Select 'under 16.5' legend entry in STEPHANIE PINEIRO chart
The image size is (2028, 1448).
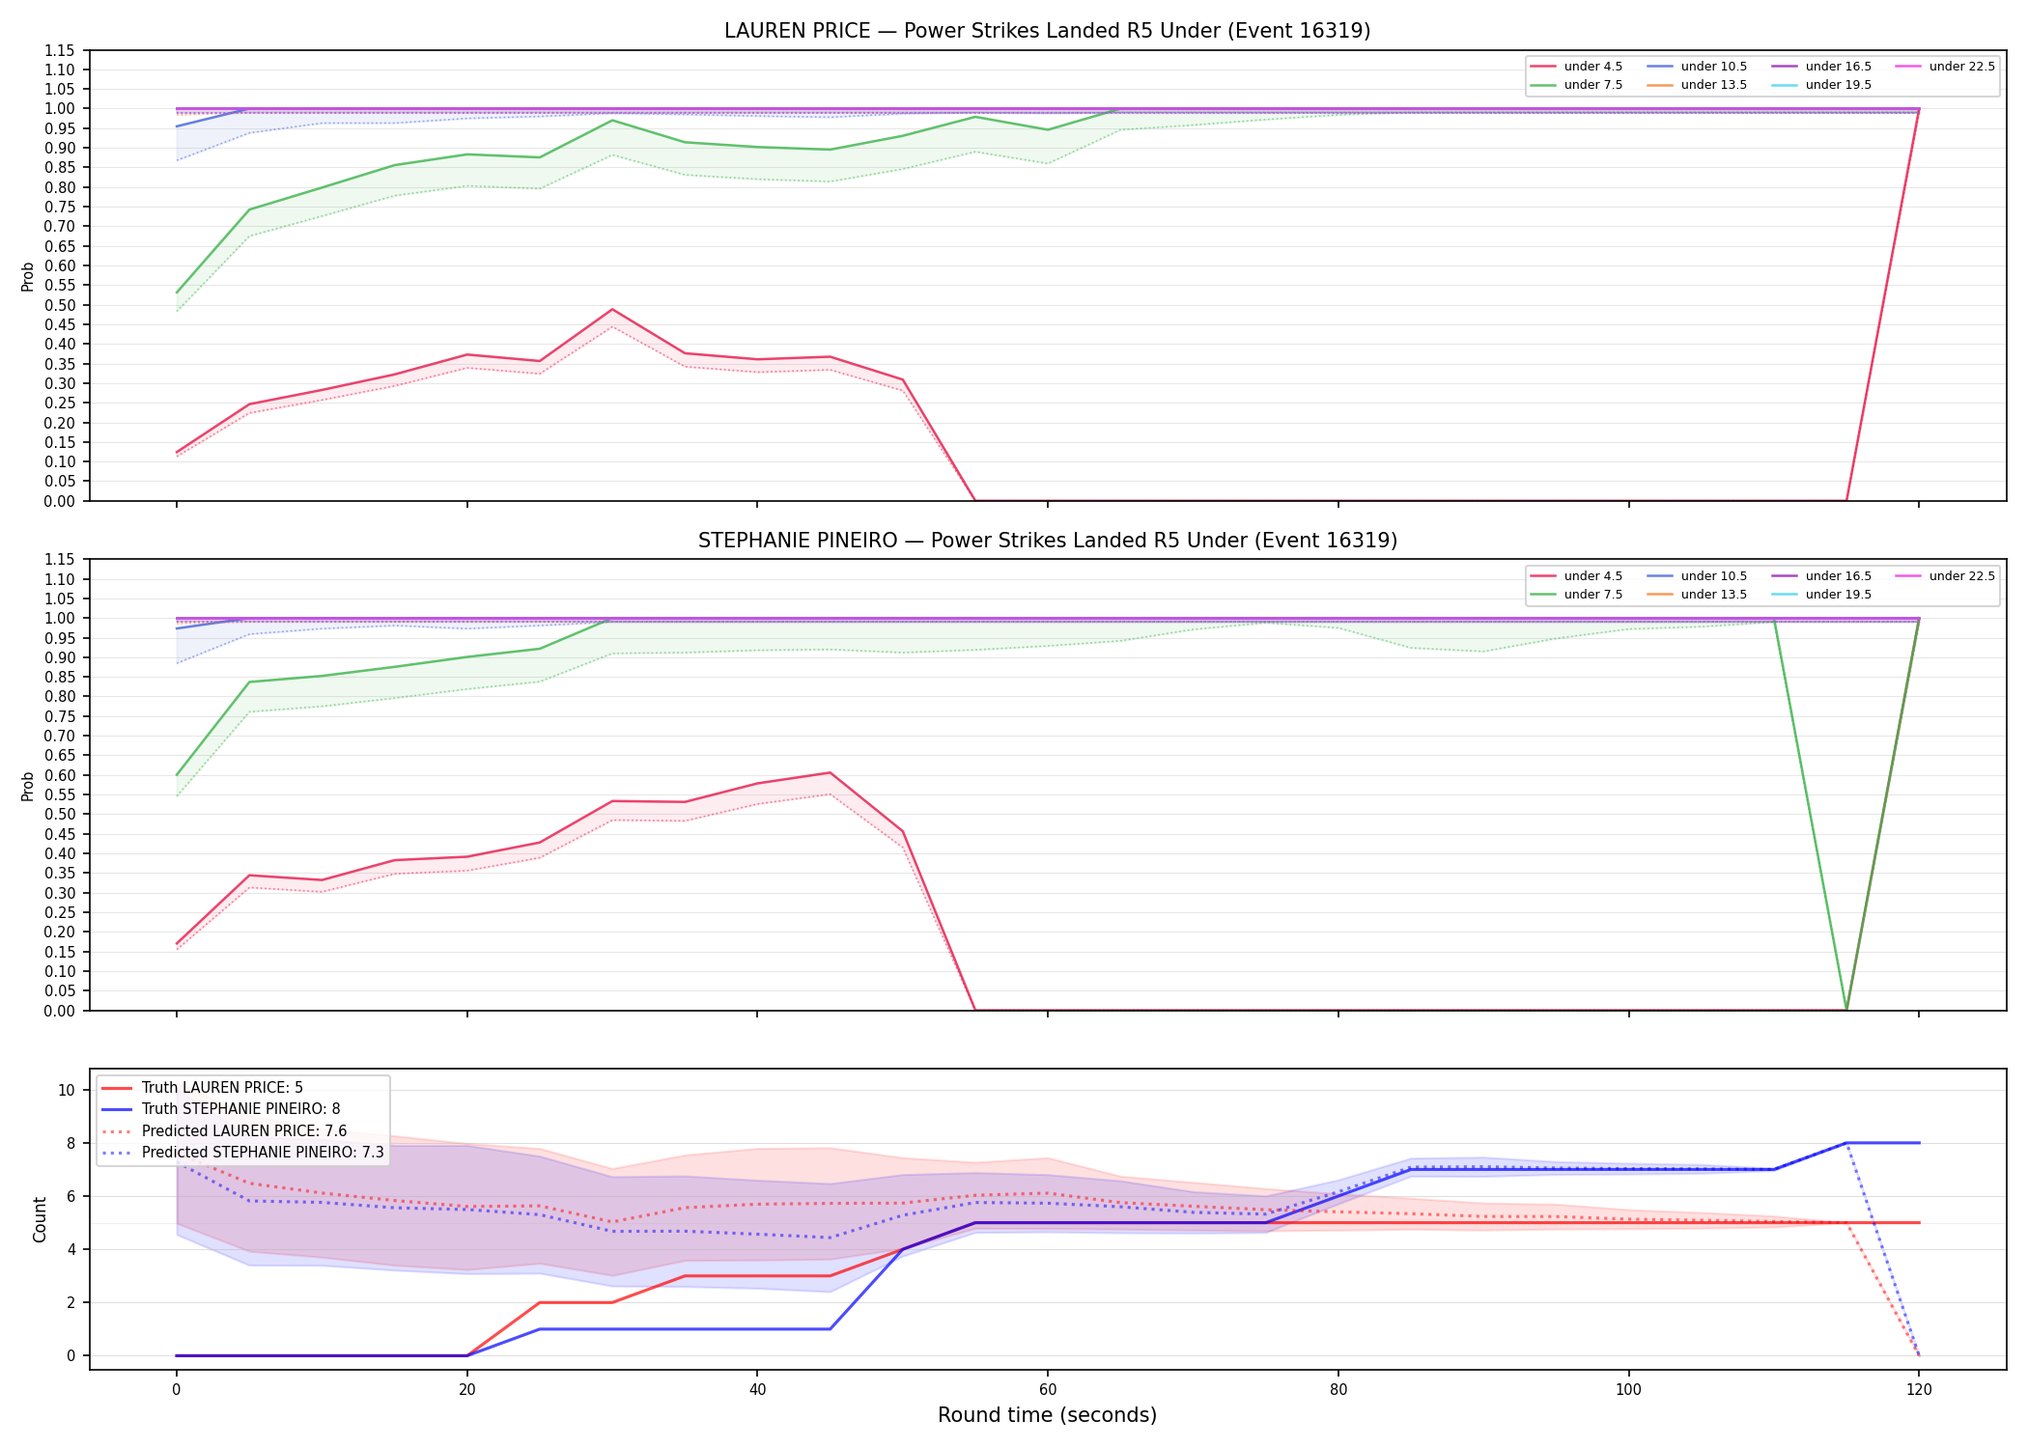click(1822, 576)
